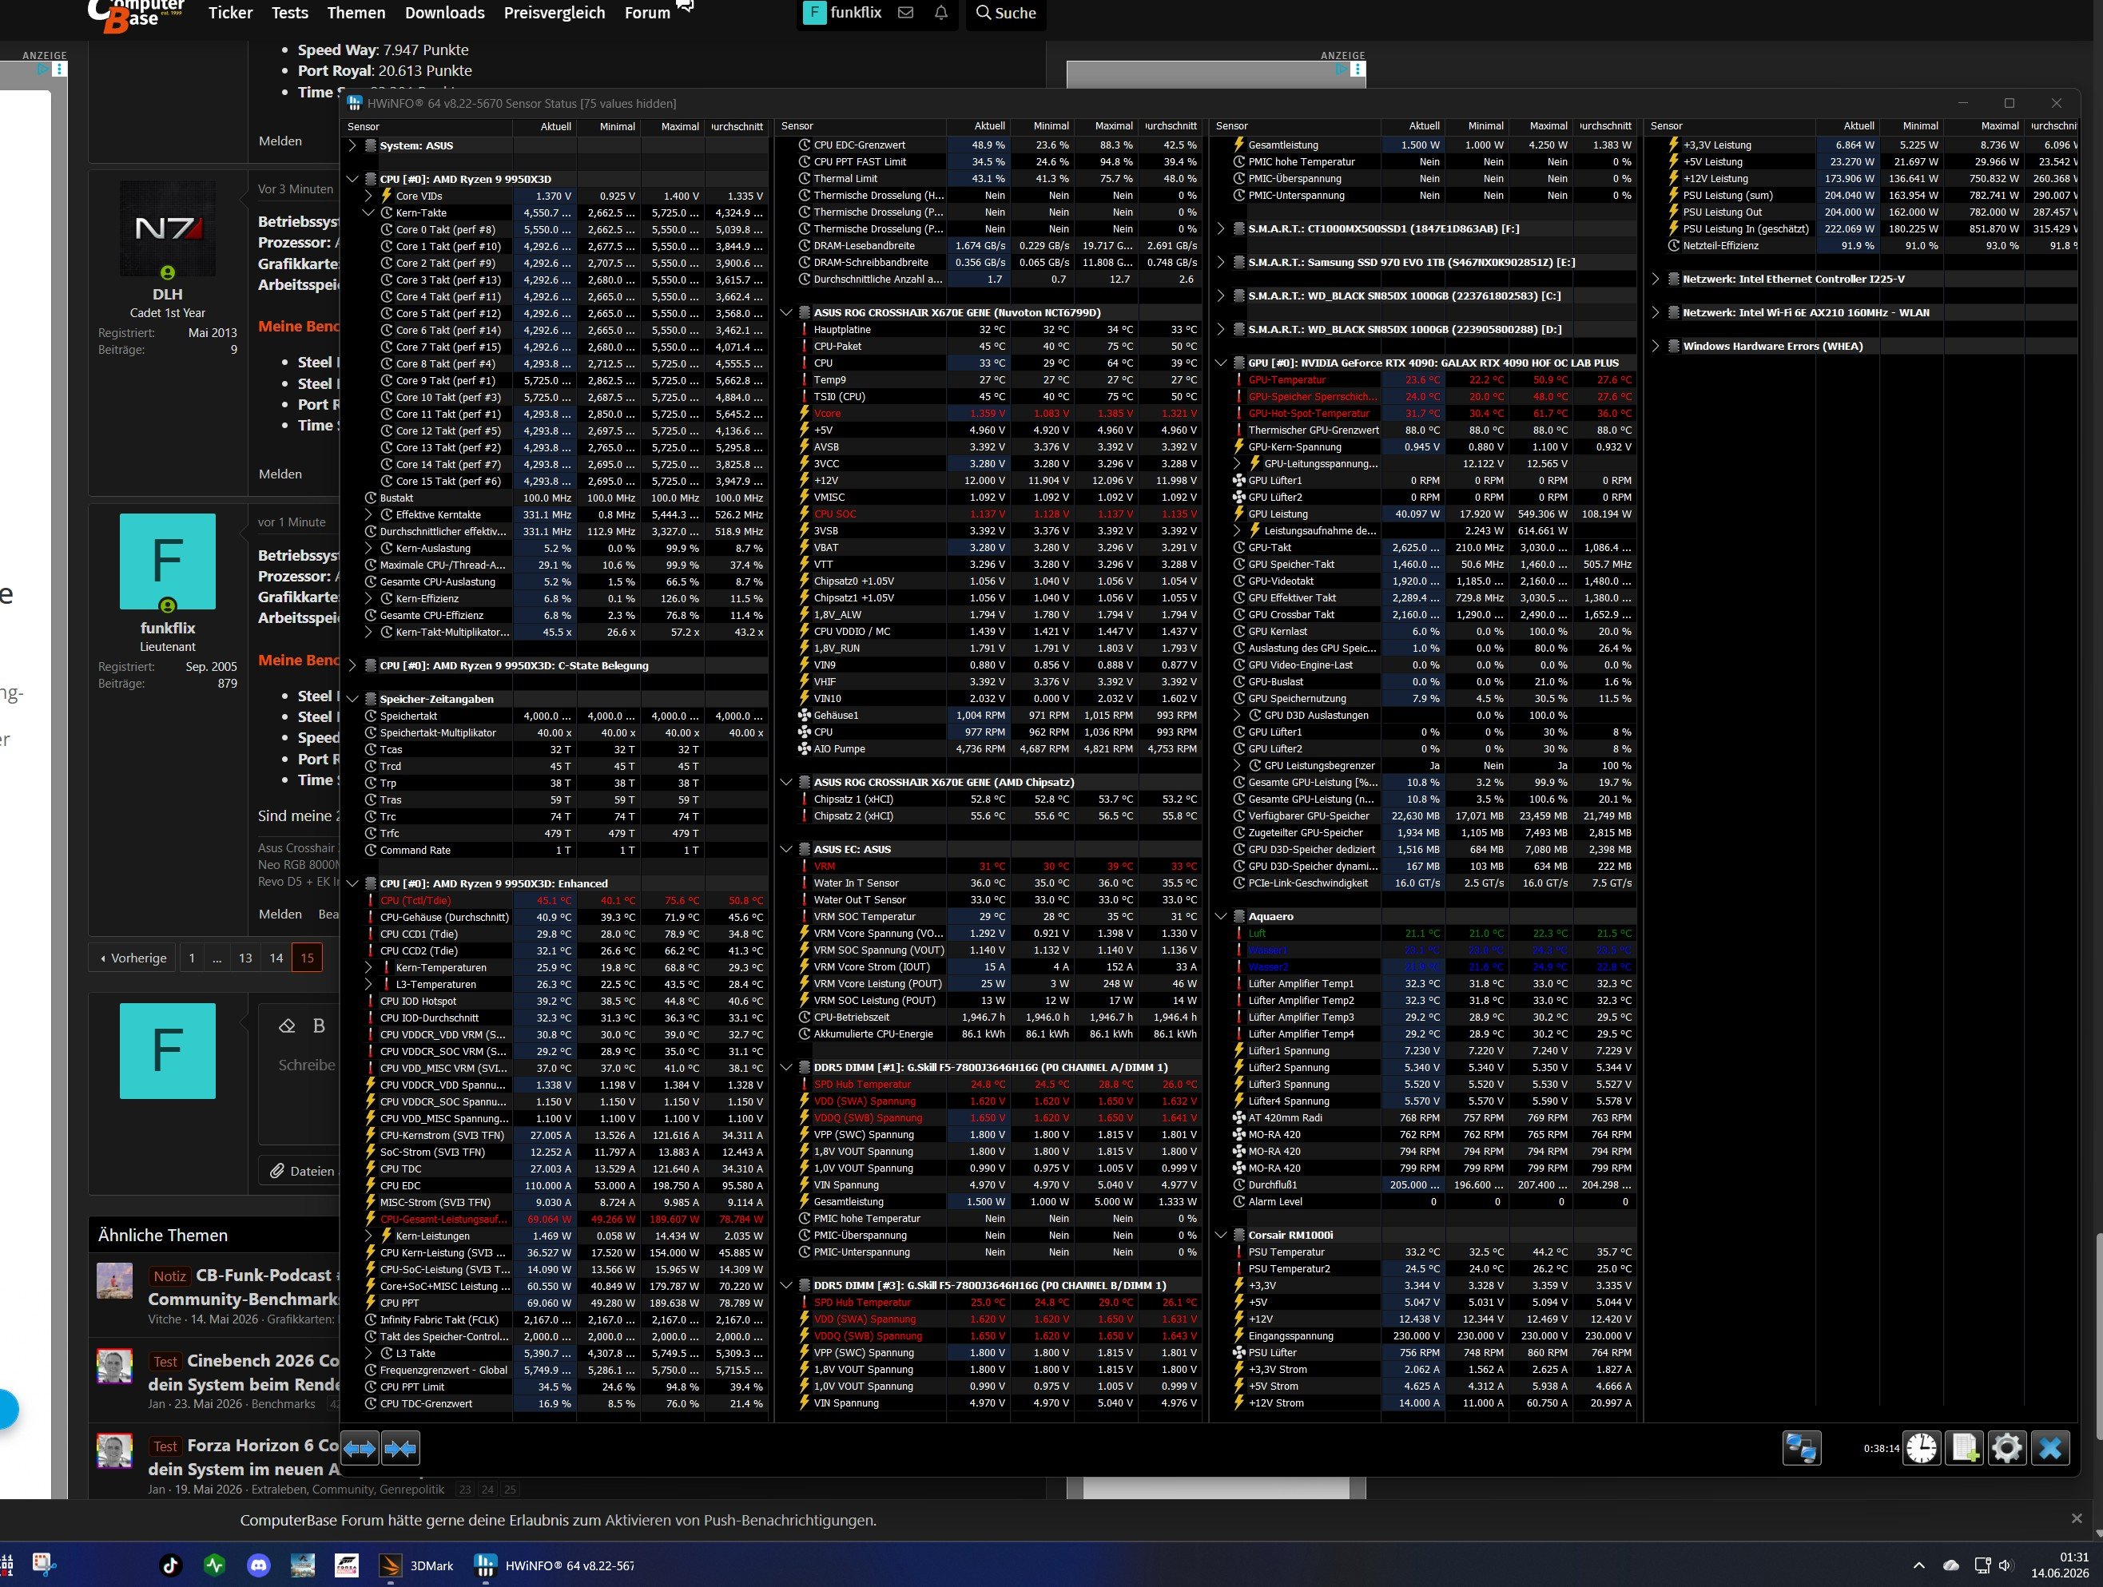Click the HWiNFO 64 taskbar button
The height and width of the screenshot is (1587, 2103).
pos(555,1565)
